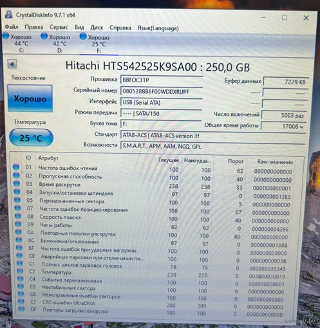Click status orb of attribute 05 row
The height and width of the screenshot is (328, 320).
pyautogui.click(x=17, y=200)
